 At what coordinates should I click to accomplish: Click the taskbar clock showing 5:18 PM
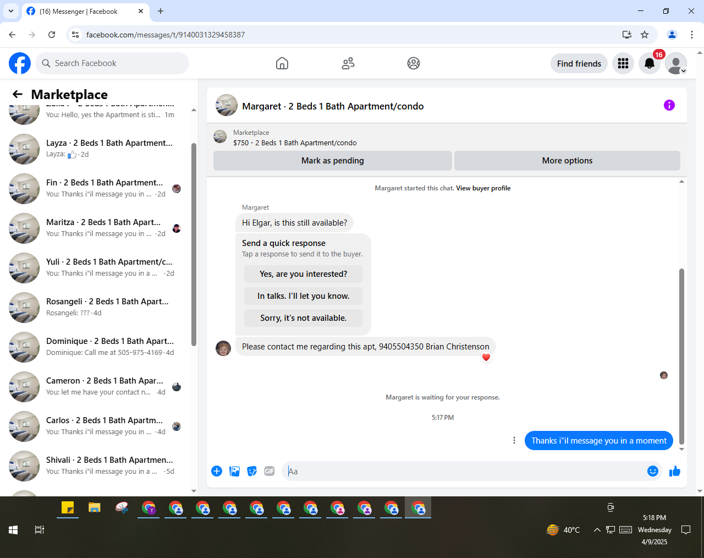pyautogui.click(x=654, y=529)
